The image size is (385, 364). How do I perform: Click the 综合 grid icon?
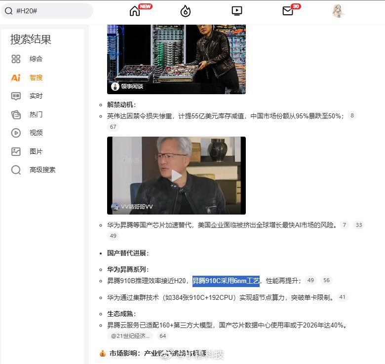click(16, 59)
